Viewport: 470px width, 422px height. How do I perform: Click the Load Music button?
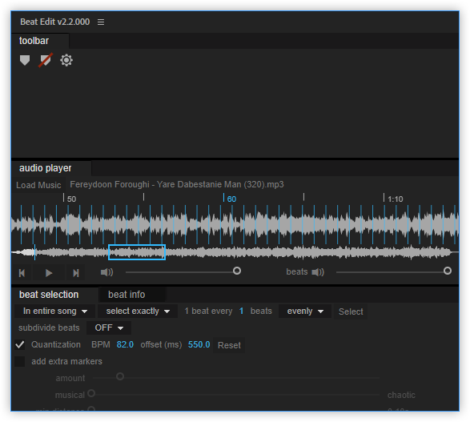[x=38, y=185]
